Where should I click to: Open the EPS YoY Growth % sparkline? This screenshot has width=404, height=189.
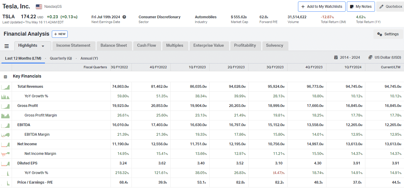point(5,173)
